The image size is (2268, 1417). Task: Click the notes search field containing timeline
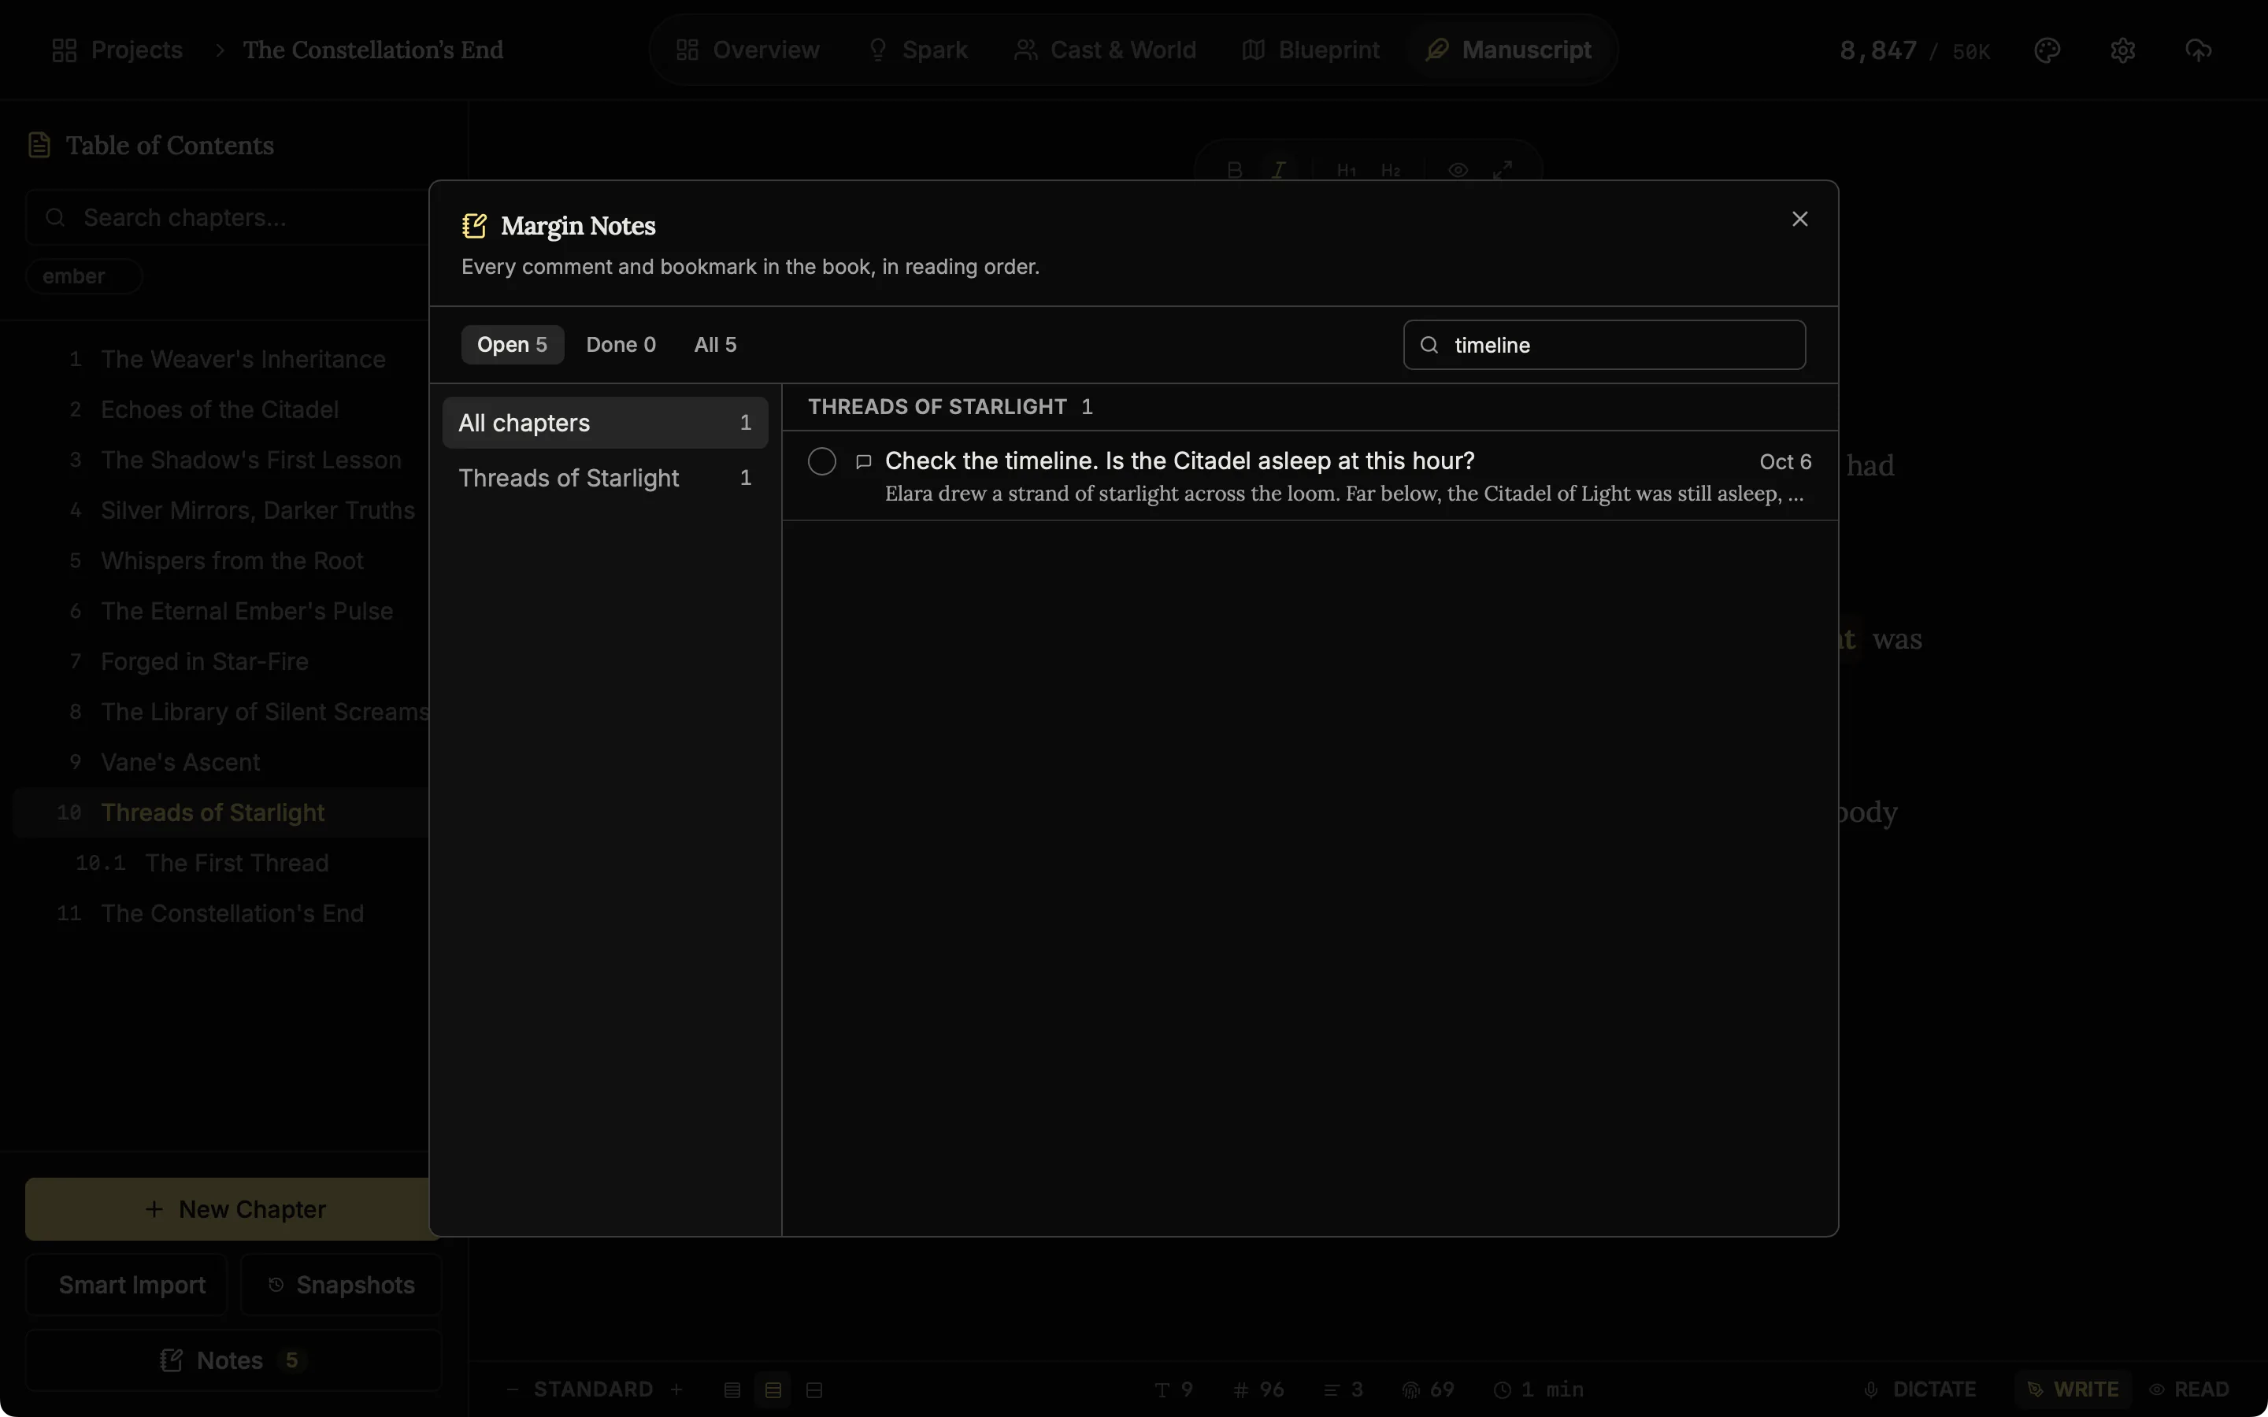click(1603, 345)
